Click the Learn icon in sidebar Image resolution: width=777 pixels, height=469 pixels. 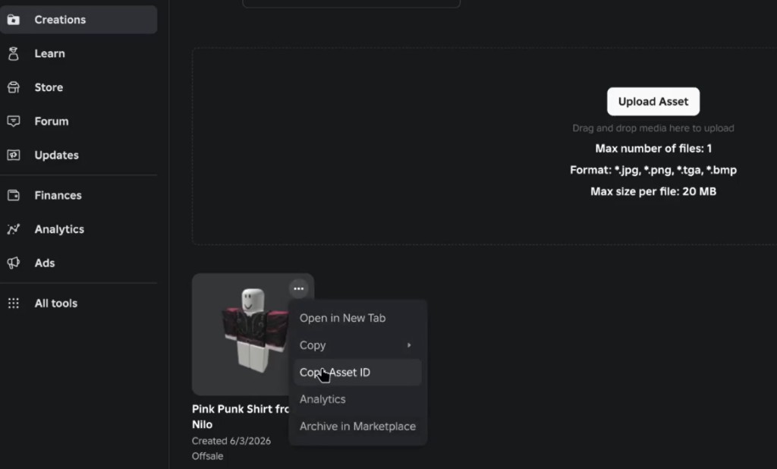(14, 54)
